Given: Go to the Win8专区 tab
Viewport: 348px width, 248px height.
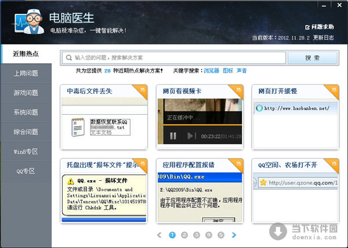Looking at the screenshot, I should (26, 152).
